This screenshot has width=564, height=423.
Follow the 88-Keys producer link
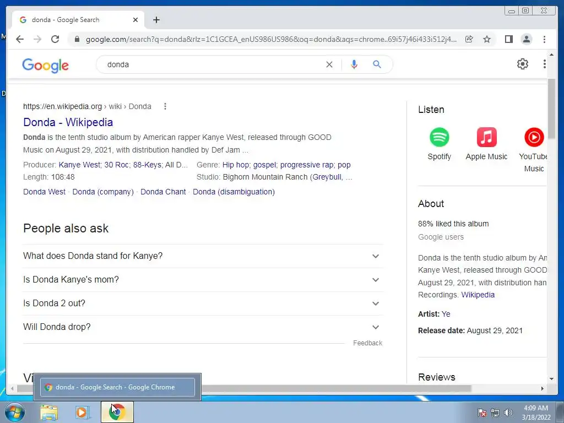(x=147, y=165)
